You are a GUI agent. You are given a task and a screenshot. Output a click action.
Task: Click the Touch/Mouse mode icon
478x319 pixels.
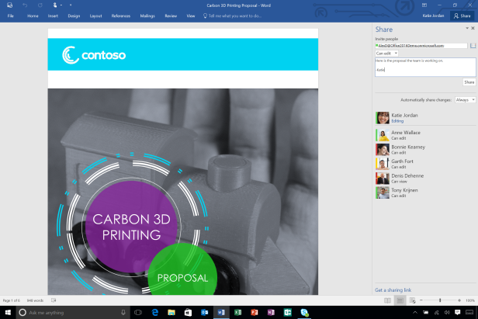tap(55, 5)
